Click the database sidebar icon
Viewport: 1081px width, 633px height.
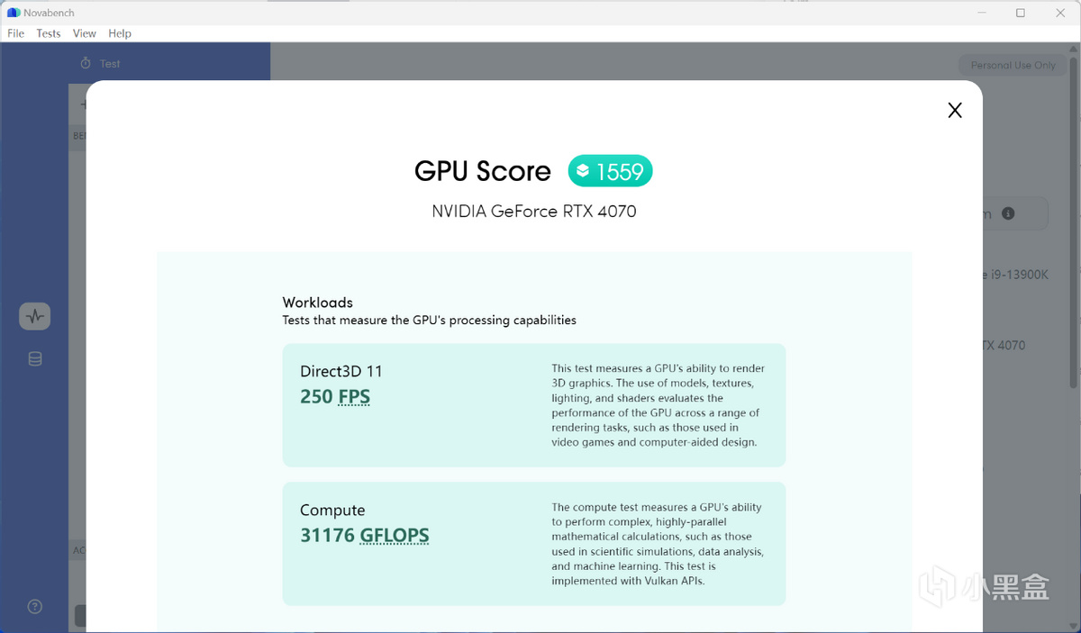tap(35, 359)
